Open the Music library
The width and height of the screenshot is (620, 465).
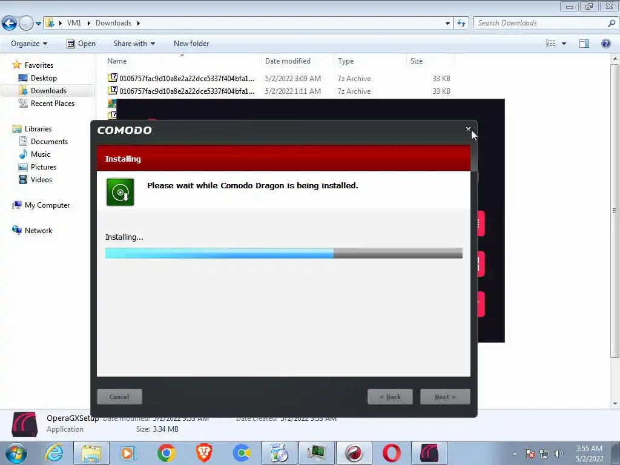(41, 154)
